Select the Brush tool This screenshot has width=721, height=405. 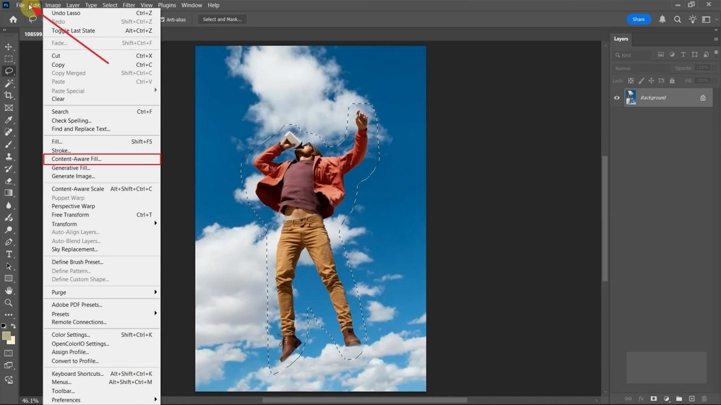(x=8, y=144)
